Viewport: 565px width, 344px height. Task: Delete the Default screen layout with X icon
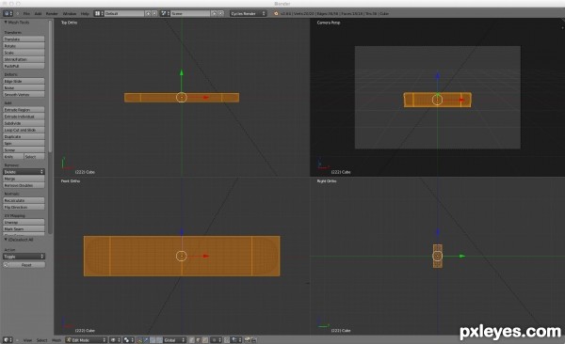154,13
